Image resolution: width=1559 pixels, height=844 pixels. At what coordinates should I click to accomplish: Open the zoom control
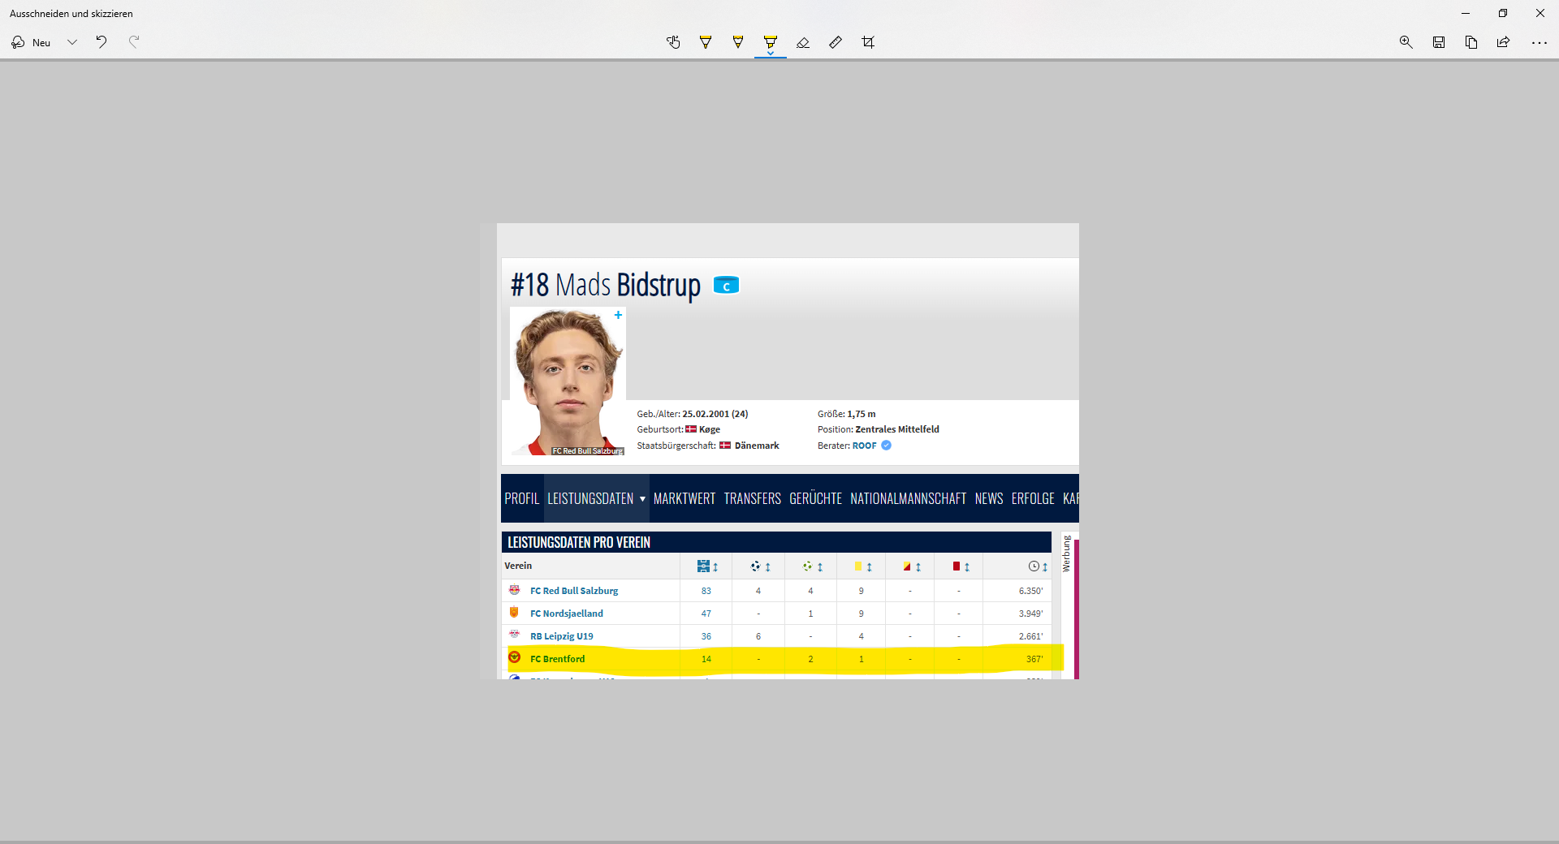[x=1406, y=42]
